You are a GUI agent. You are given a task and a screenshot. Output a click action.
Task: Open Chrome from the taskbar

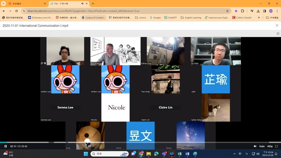coord(141,154)
